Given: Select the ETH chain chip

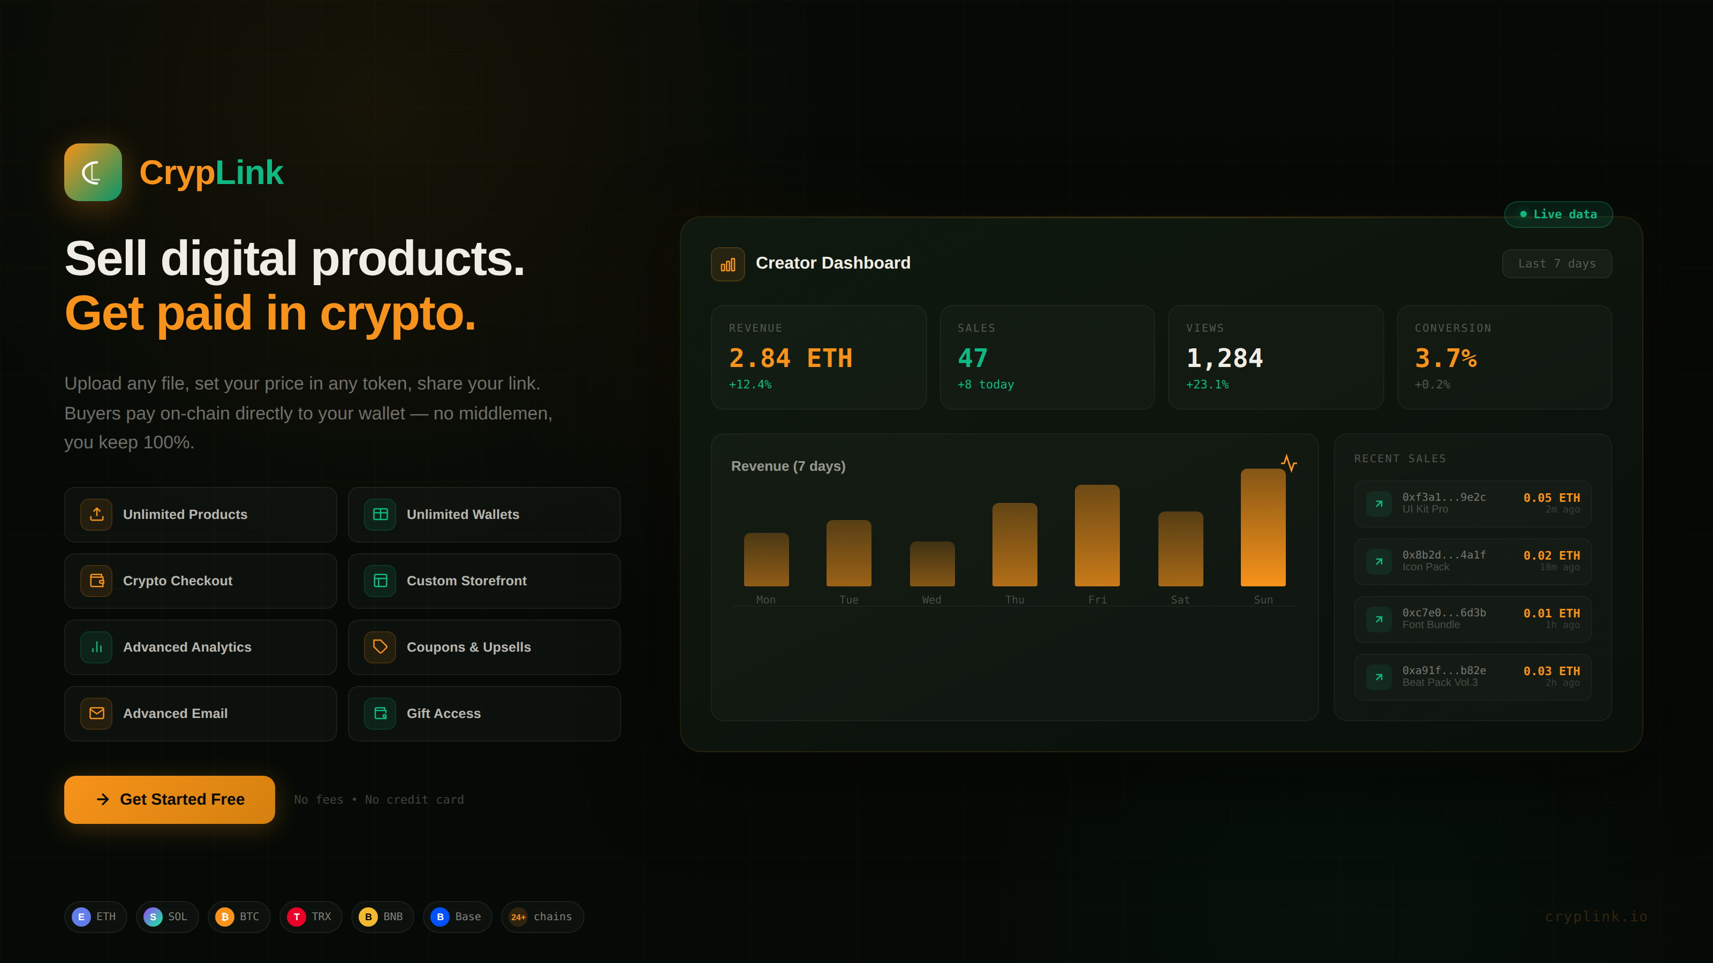Looking at the screenshot, I should (x=95, y=916).
